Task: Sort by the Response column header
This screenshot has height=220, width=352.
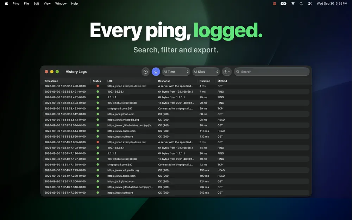Action: 164,81
